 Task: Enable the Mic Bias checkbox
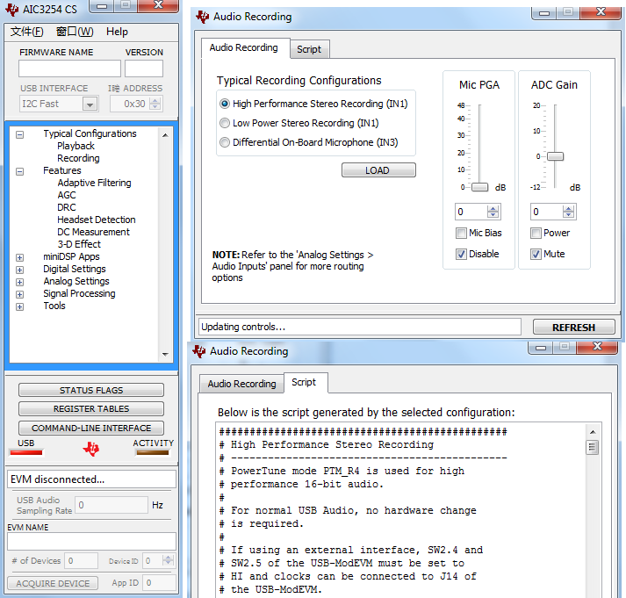(x=461, y=233)
